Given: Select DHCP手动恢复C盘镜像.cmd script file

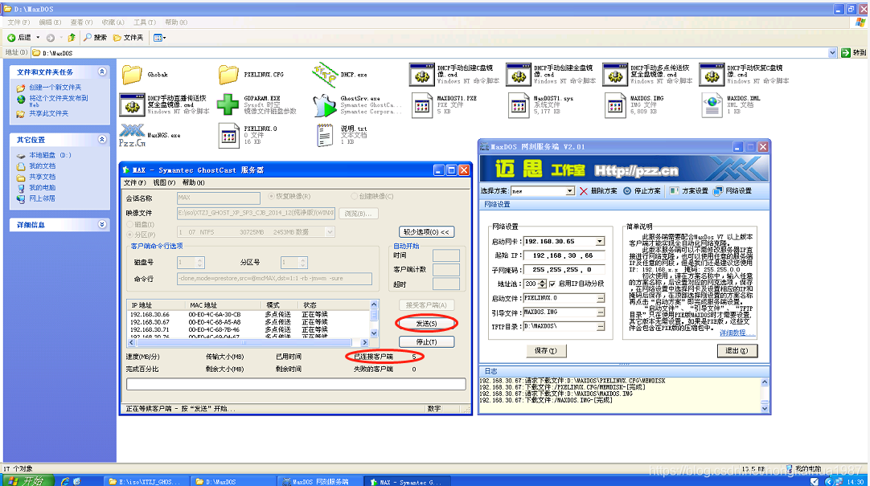Looking at the screenshot, I should [x=712, y=74].
